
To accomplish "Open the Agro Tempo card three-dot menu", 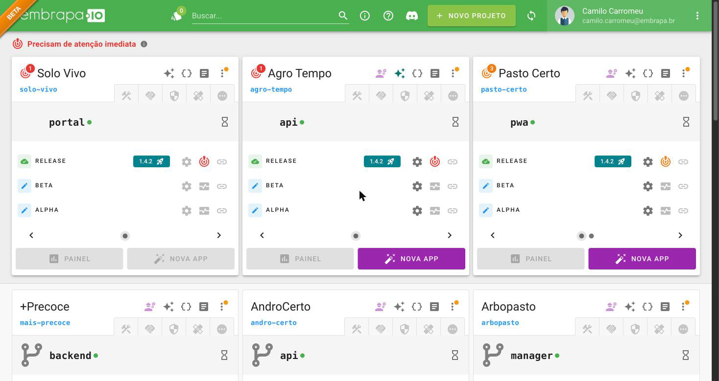I will [453, 73].
